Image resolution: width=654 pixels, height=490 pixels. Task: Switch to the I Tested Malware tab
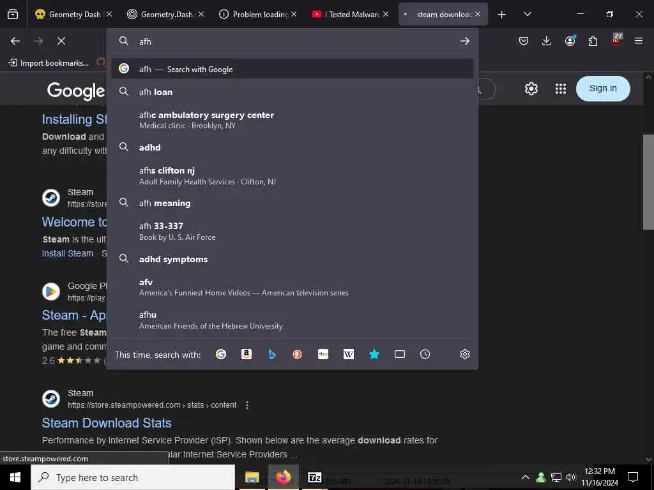350,14
